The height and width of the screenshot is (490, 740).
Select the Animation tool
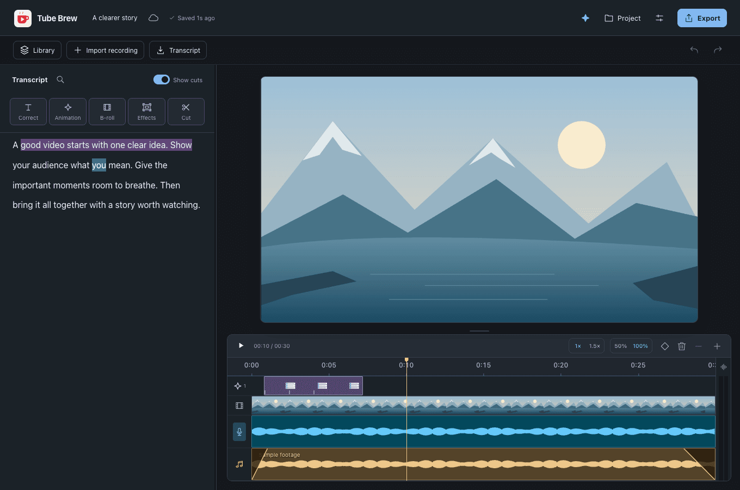[x=68, y=112]
